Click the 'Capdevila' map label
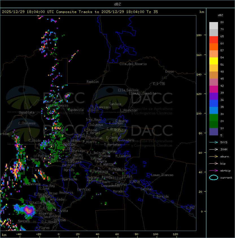This screenshot has height=238, width=235. [76, 110]
